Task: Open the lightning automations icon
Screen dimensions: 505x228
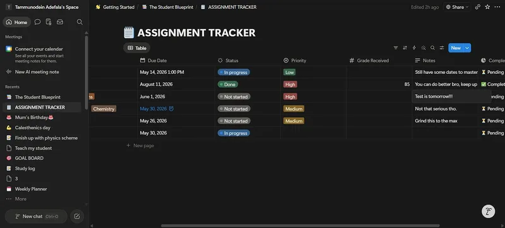Action: pos(414,48)
